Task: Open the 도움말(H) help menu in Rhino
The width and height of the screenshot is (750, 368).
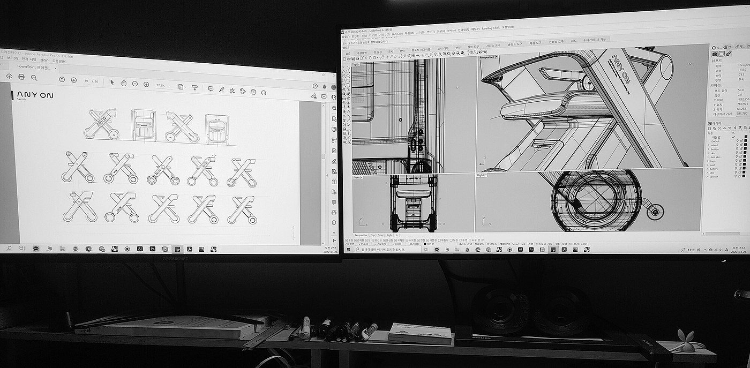Action: click(508, 27)
